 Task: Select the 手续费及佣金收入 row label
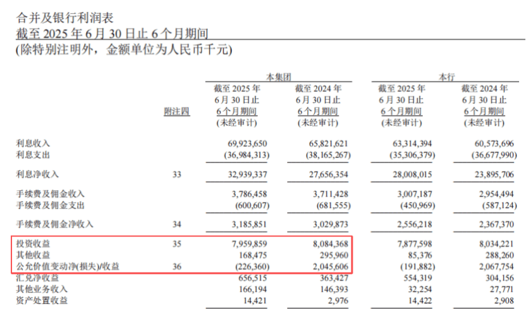click(51, 194)
